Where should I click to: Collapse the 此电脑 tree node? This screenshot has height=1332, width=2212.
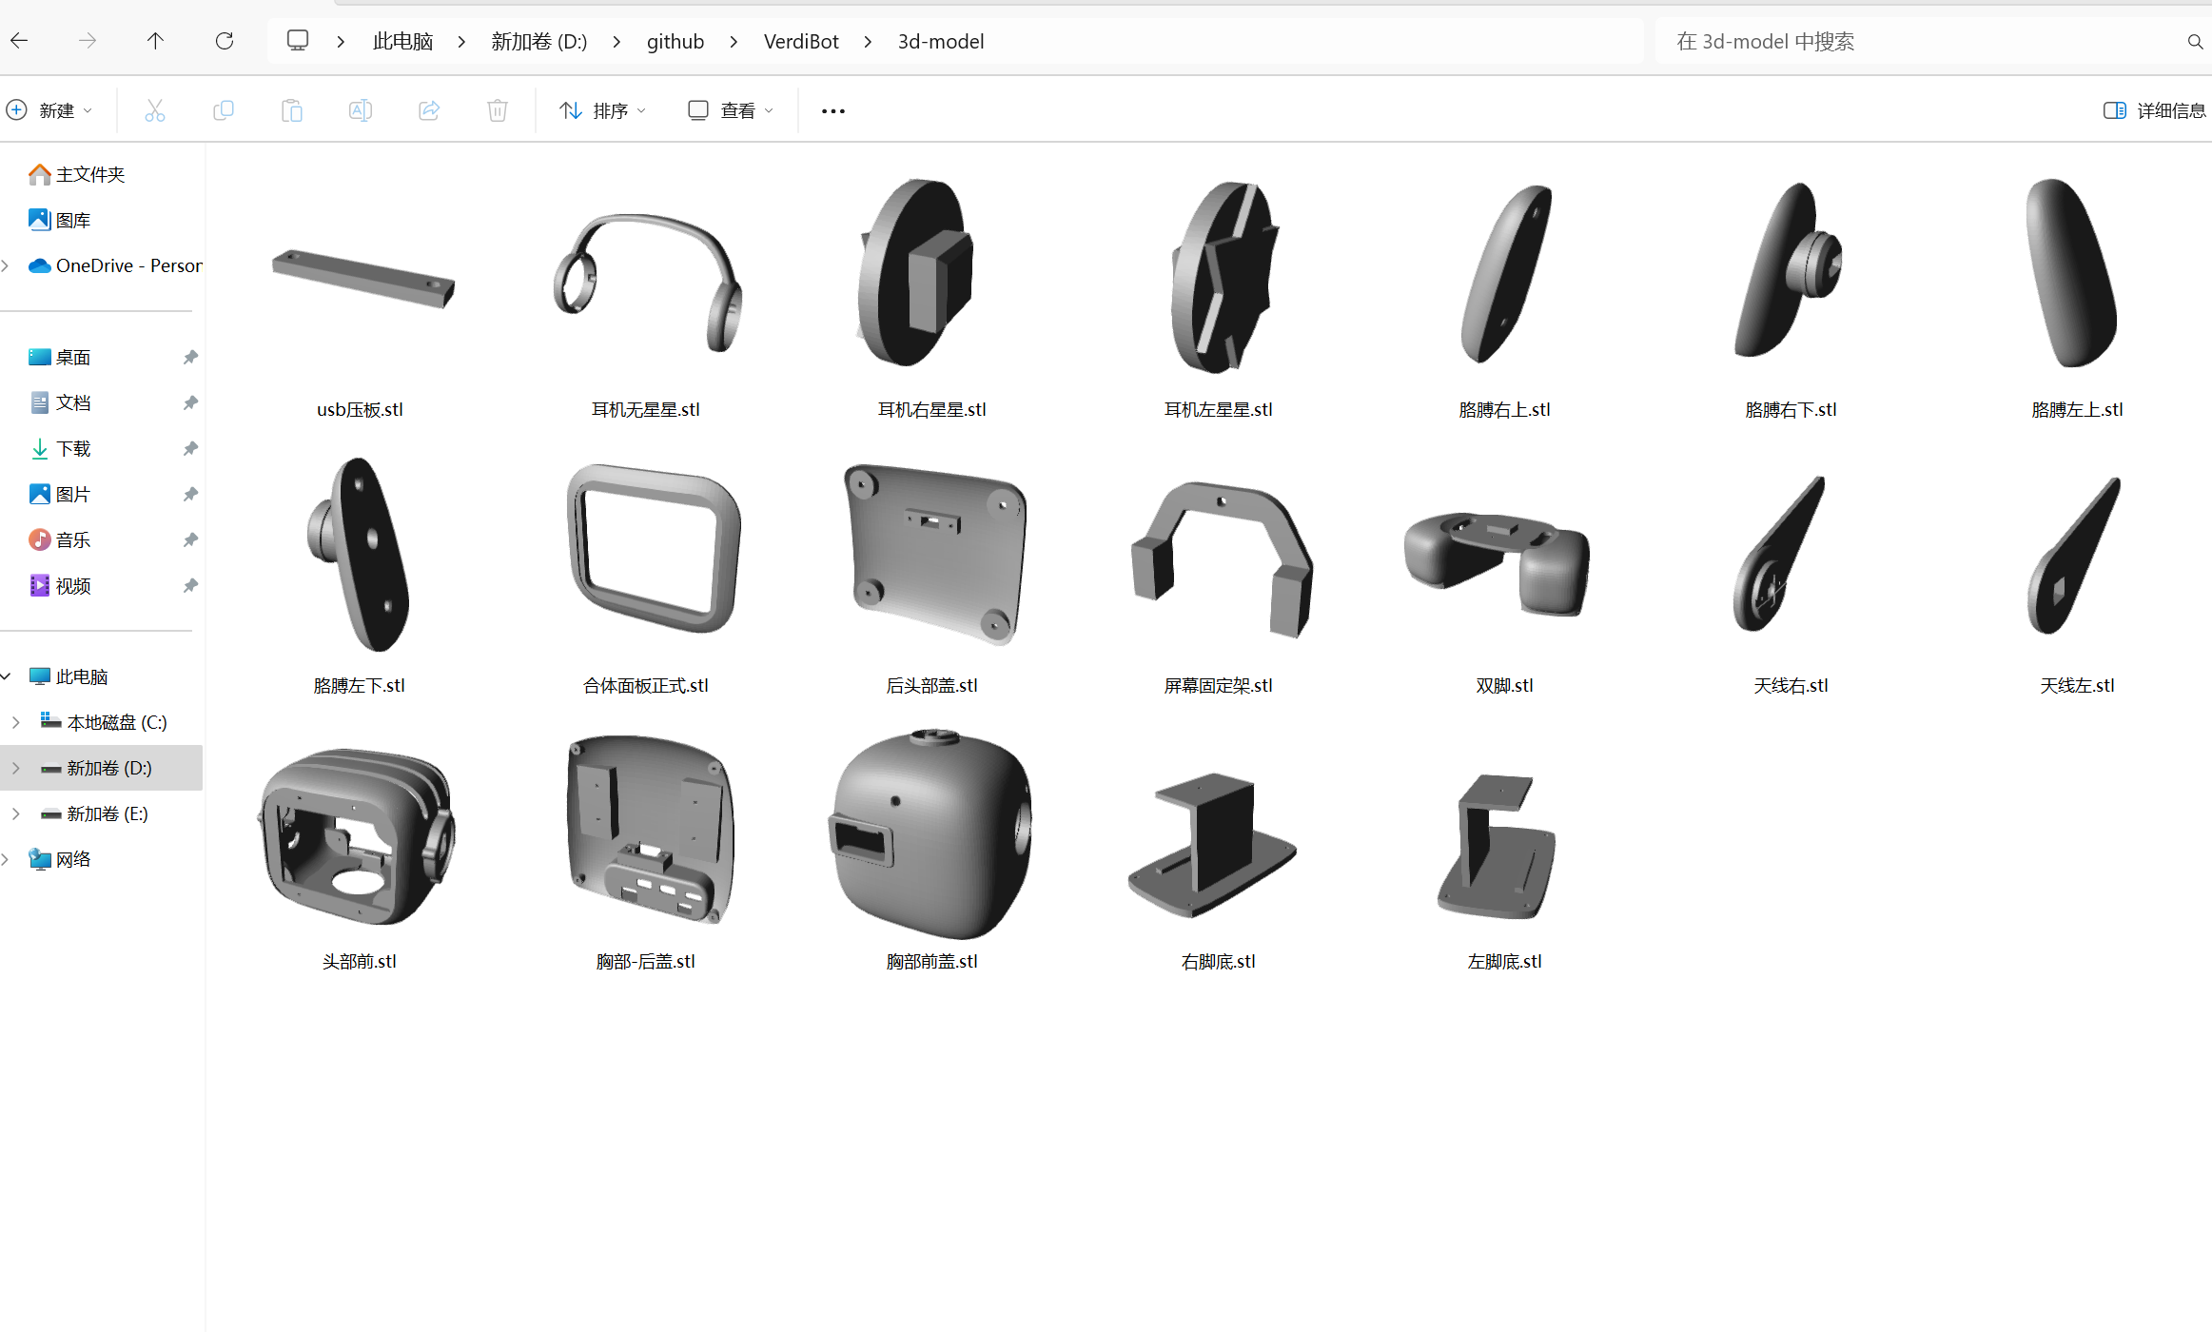7,676
